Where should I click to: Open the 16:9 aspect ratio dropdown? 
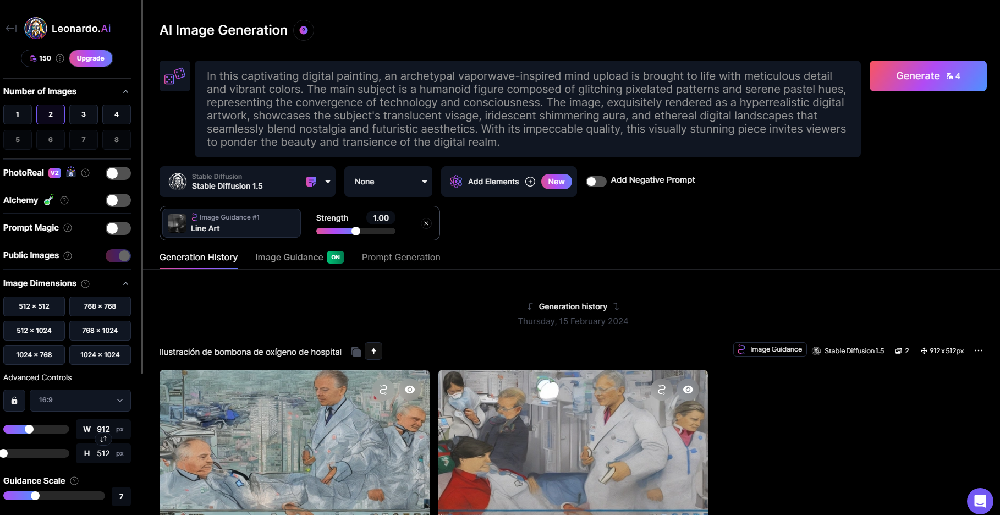point(80,401)
